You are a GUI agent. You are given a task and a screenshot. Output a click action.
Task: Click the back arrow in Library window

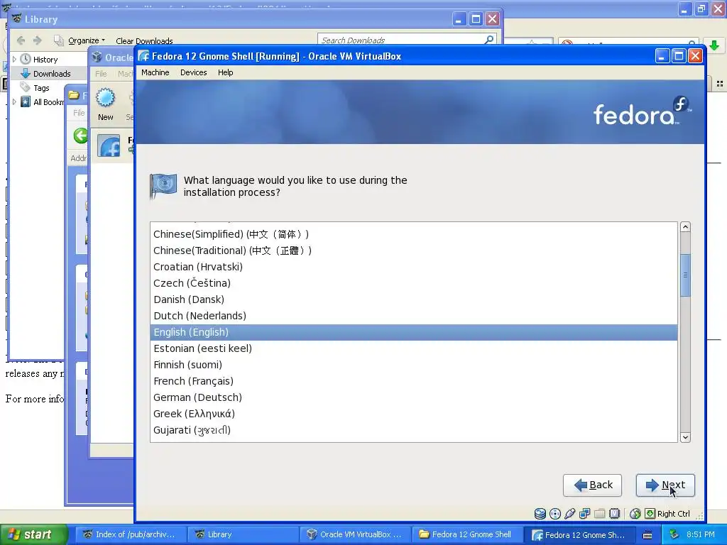tap(21, 40)
